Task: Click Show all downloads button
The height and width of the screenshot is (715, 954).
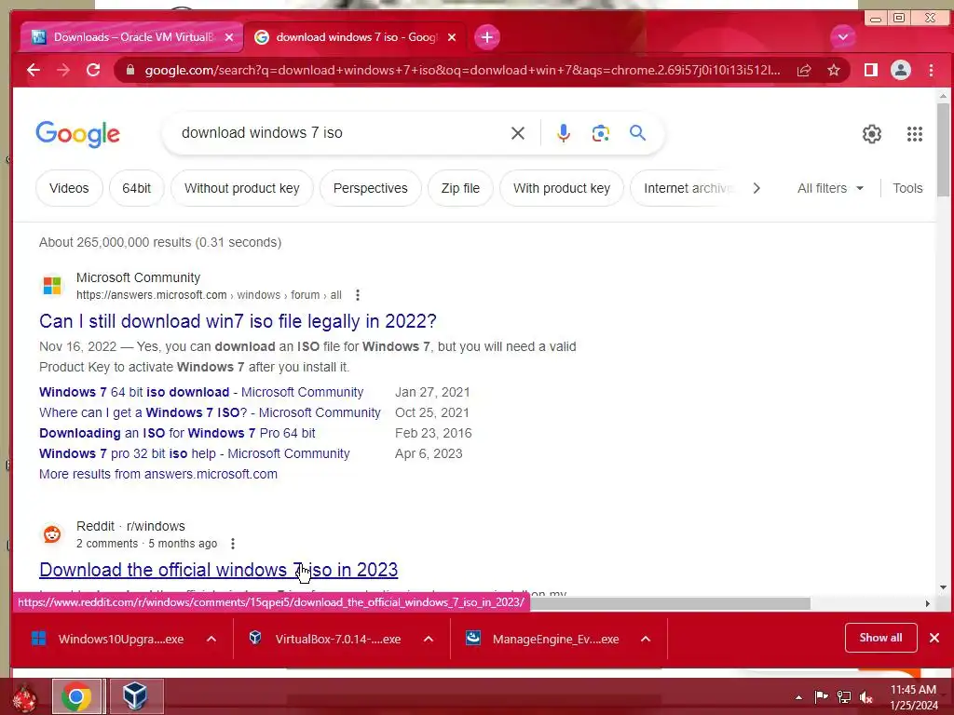Action: (x=880, y=638)
